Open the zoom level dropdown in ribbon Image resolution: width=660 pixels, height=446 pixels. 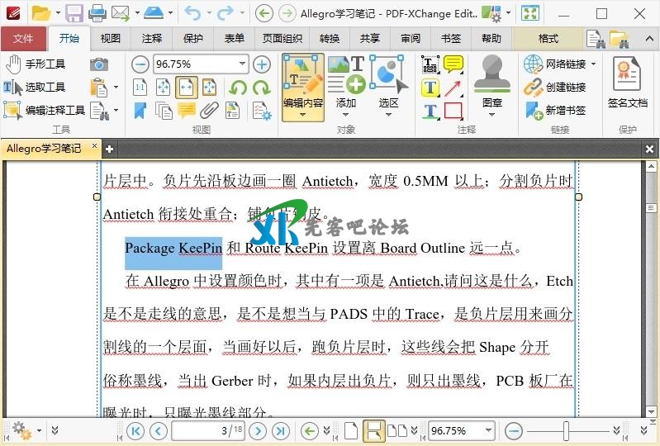[x=242, y=64]
